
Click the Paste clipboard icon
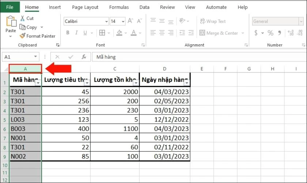11,21
